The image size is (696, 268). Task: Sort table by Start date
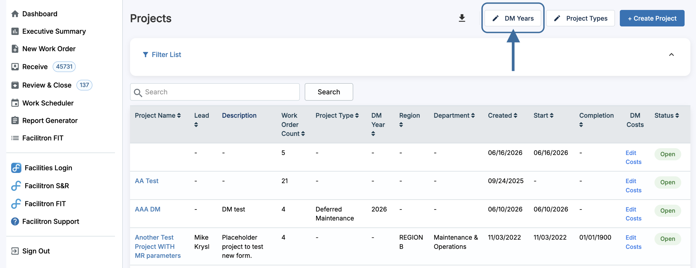pos(552,116)
